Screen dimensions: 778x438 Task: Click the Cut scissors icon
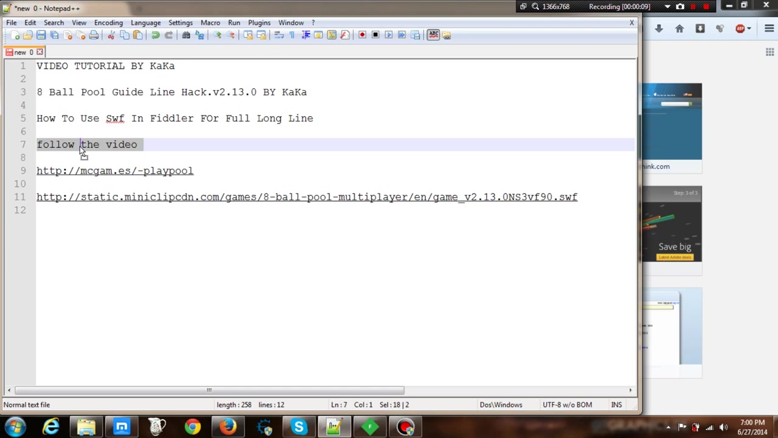[111, 35]
